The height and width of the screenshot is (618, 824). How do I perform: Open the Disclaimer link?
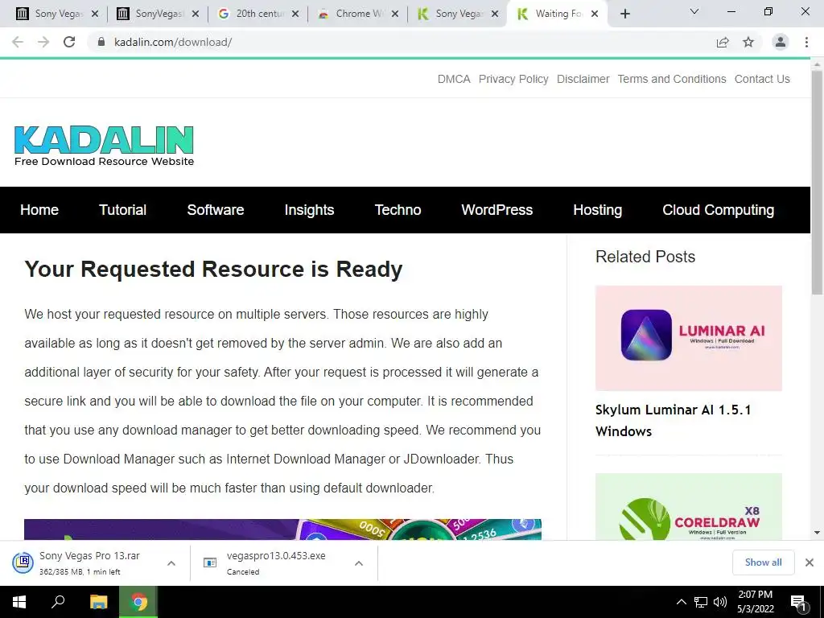(x=583, y=79)
